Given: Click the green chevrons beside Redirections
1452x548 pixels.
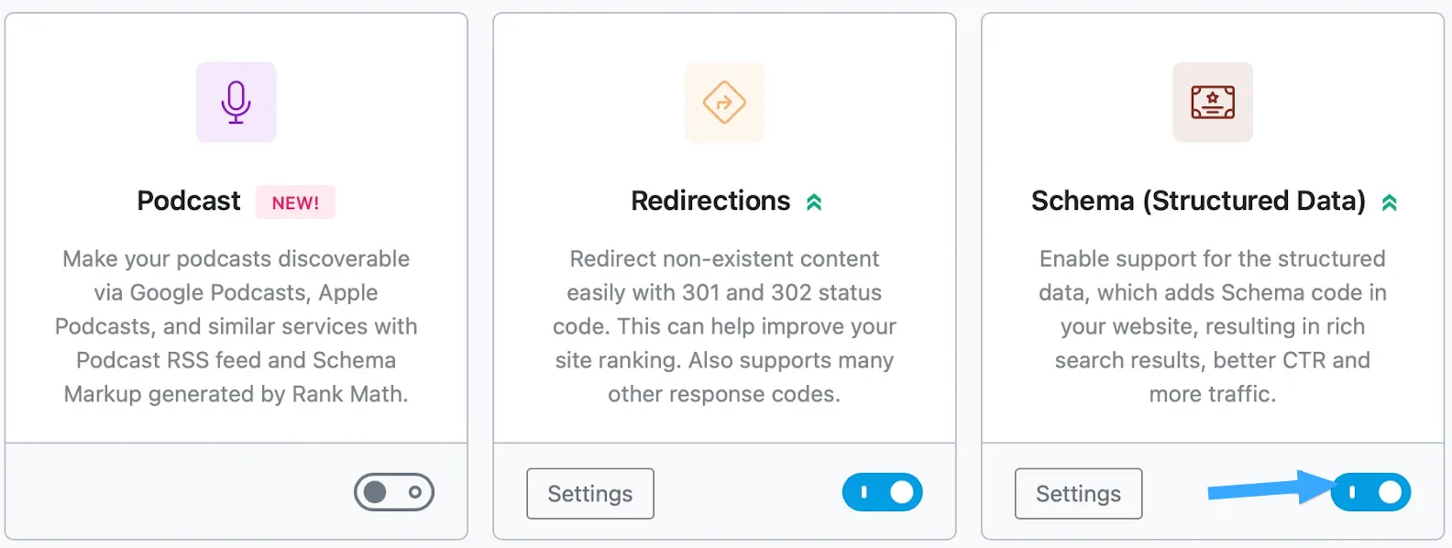Looking at the screenshot, I should point(814,203).
